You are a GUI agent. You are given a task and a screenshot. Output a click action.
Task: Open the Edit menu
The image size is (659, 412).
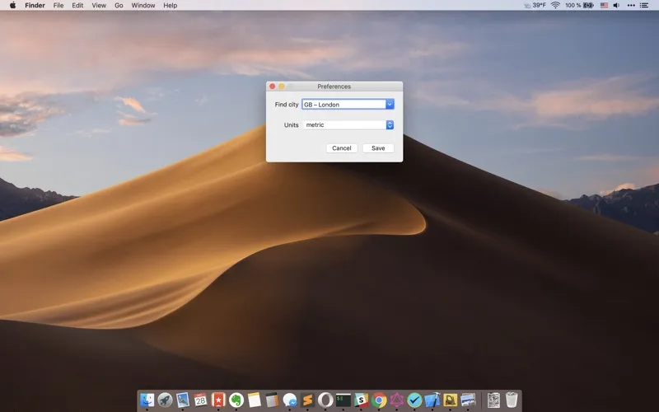pos(77,5)
